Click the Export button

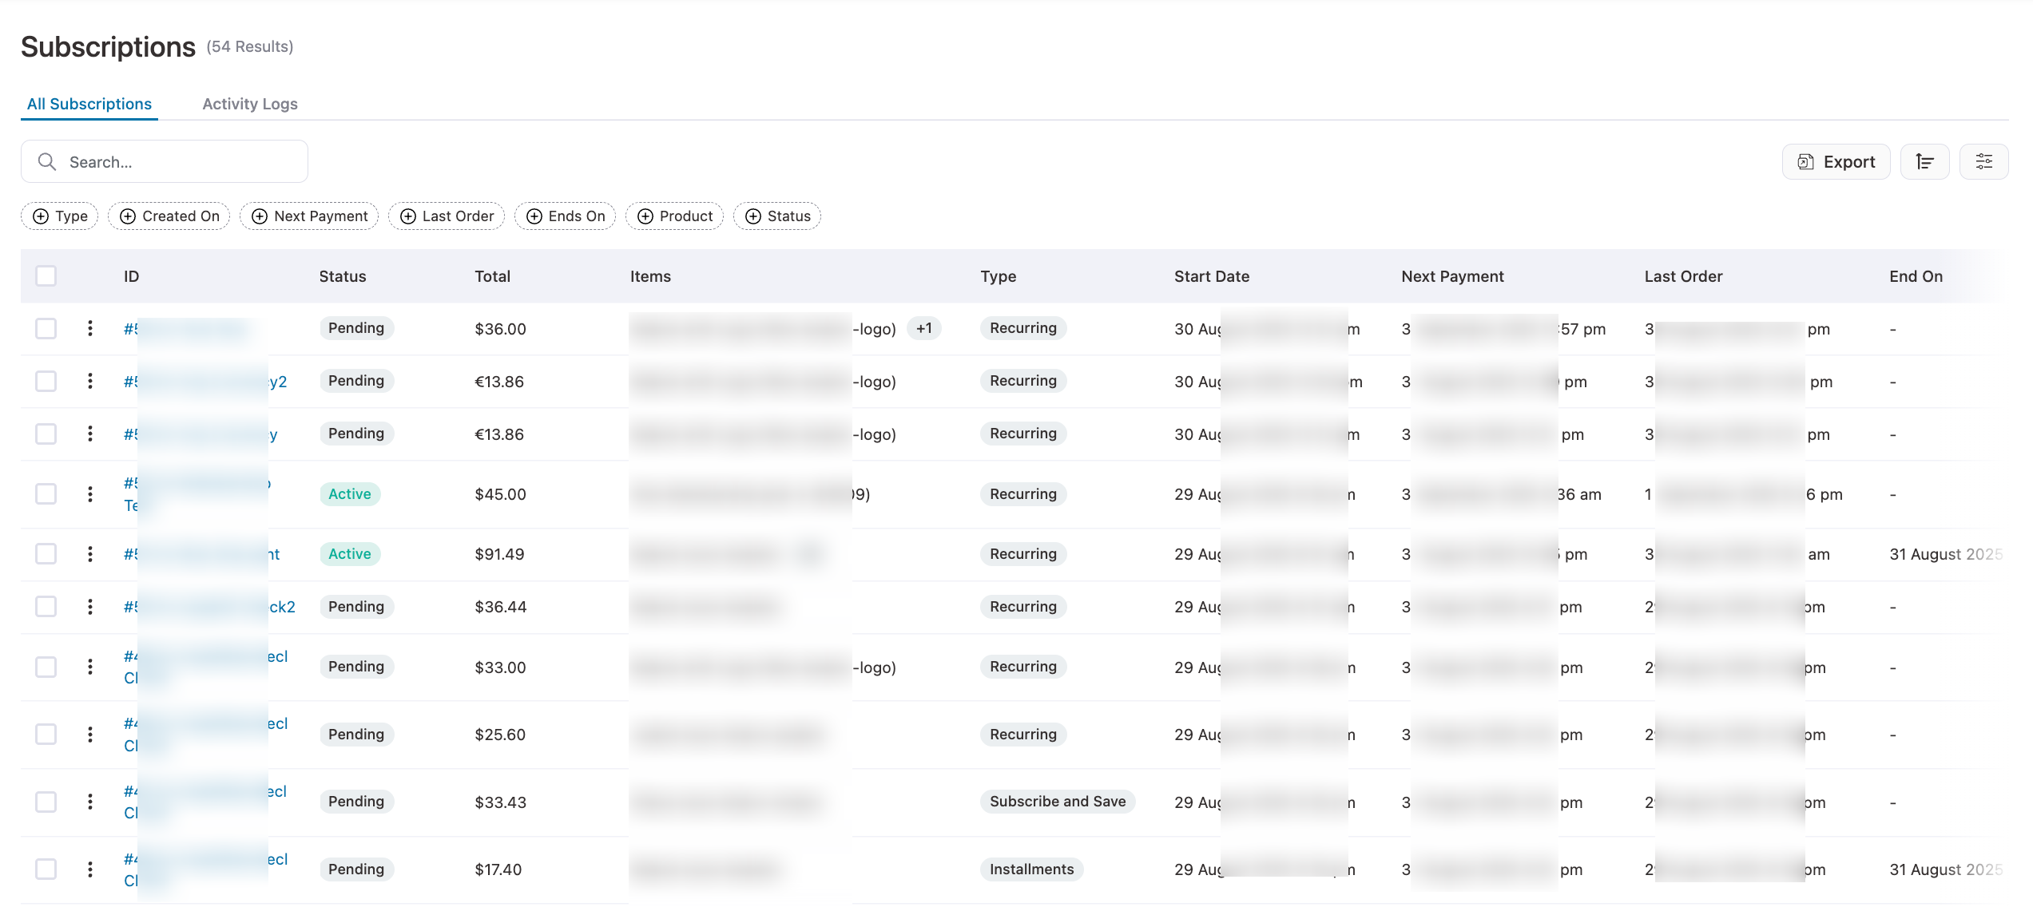(x=1836, y=161)
